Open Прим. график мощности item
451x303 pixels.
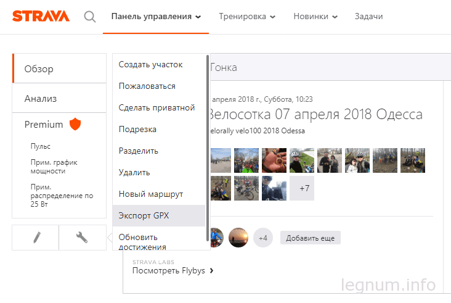coord(54,167)
